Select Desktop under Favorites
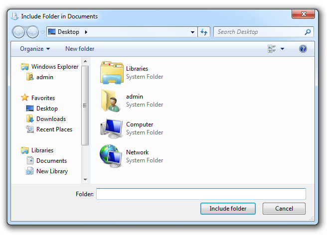Image resolution: width=327 pixels, height=235 pixels. [x=42, y=109]
